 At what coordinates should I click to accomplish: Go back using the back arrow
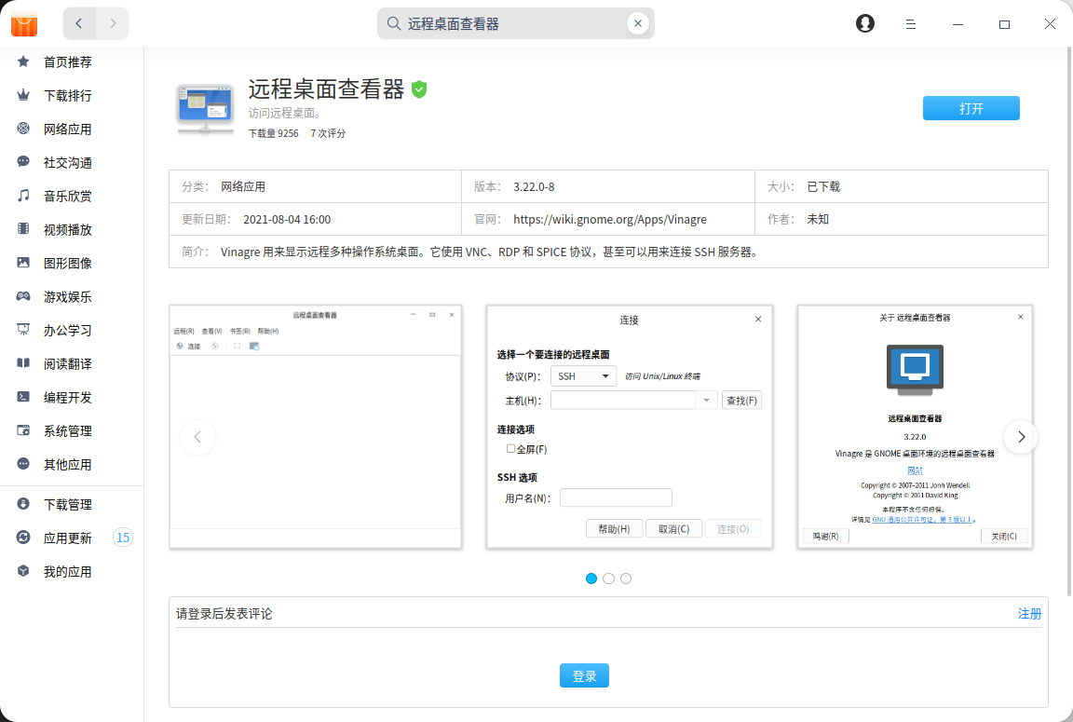(79, 23)
